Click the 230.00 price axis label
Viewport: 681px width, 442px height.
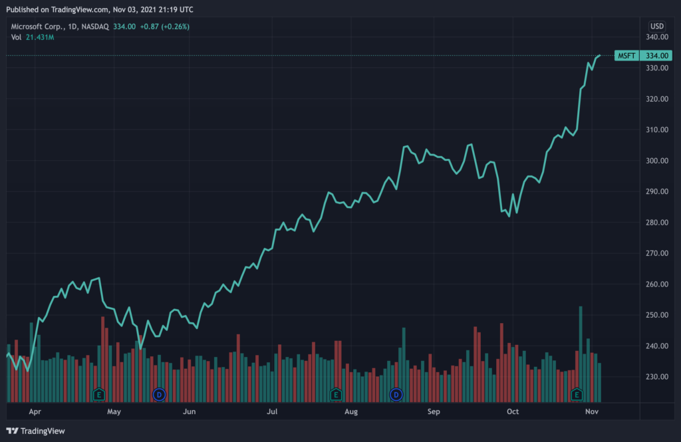(x=656, y=377)
